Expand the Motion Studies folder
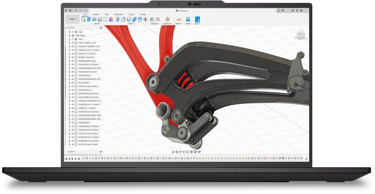The image size is (375, 194). [x=70, y=36]
